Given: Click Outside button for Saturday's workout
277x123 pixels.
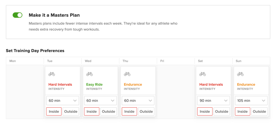Looking at the screenshot, I should pyautogui.click(x=222, y=112).
